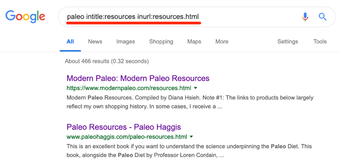Click the magnifying glass search button
The image size is (340, 163).
pyautogui.click(x=323, y=17)
